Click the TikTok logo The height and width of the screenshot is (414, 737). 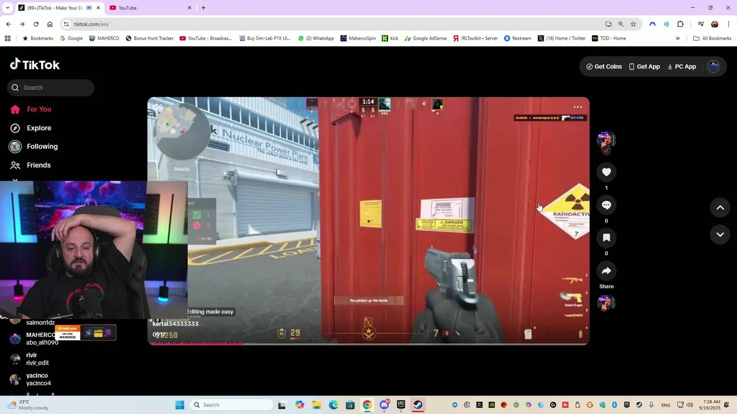[x=35, y=64]
